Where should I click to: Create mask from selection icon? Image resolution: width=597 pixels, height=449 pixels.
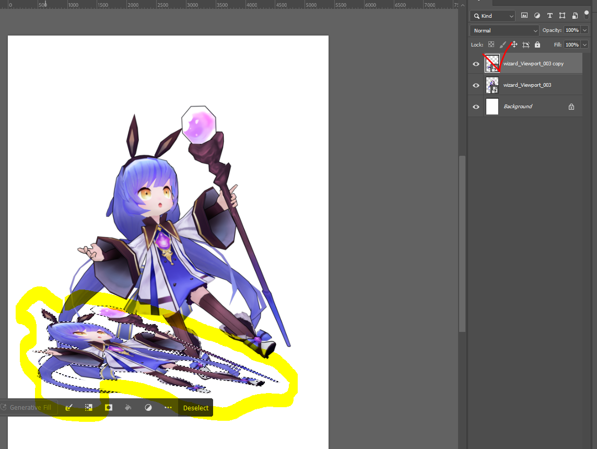click(109, 408)
